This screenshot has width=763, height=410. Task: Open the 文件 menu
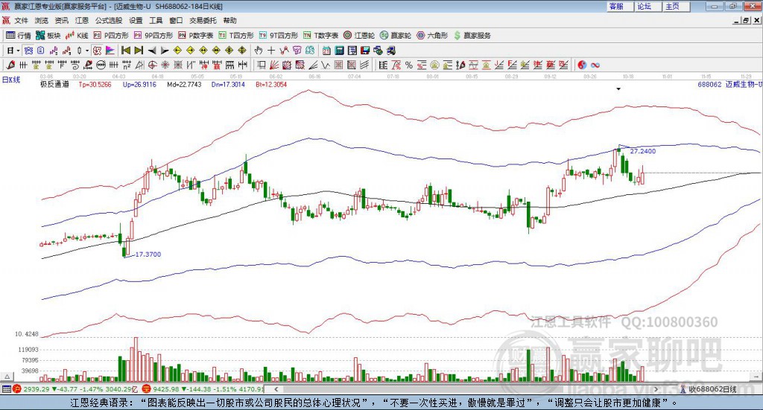click(21, 20)
